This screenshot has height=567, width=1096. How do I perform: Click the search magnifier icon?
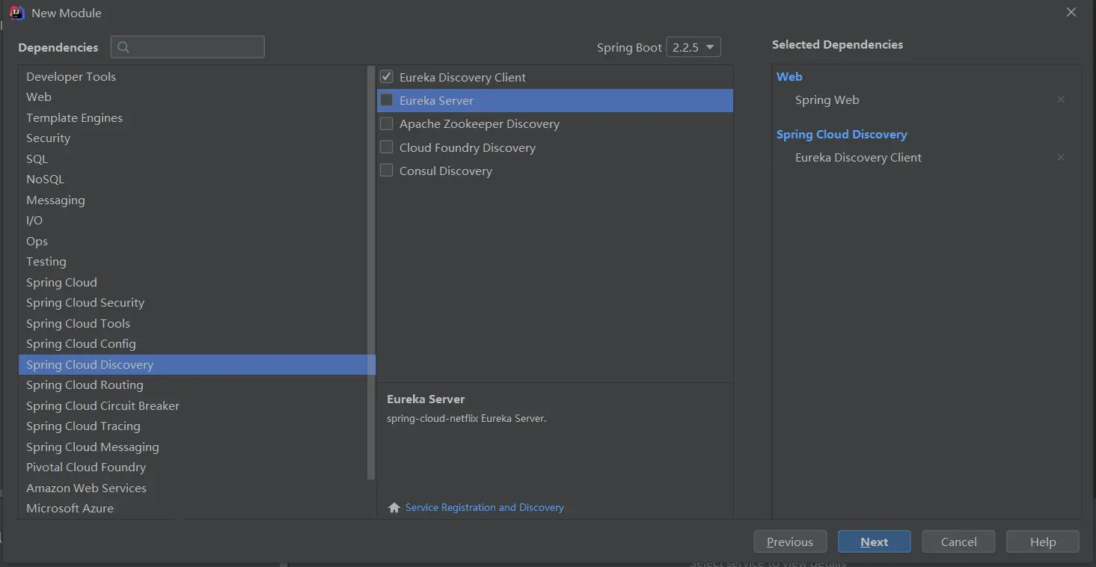coord(123,47)
